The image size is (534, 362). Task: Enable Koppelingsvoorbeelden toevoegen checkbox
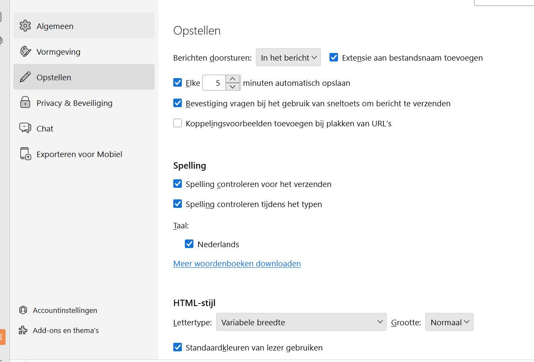[178, 123]
